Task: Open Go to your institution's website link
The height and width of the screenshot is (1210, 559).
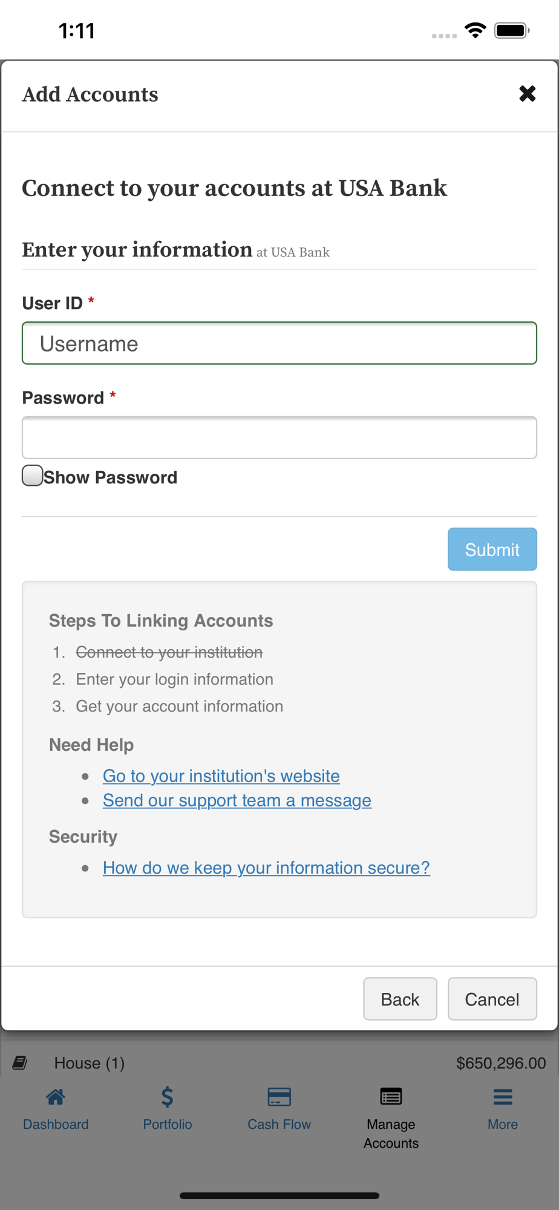Action: (221, 776)
